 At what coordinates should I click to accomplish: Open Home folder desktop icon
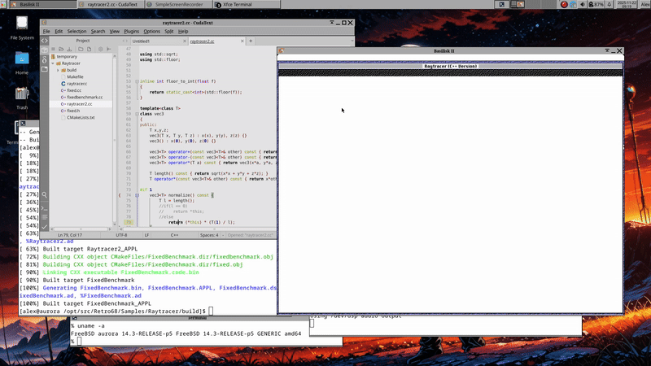point(22,63)
